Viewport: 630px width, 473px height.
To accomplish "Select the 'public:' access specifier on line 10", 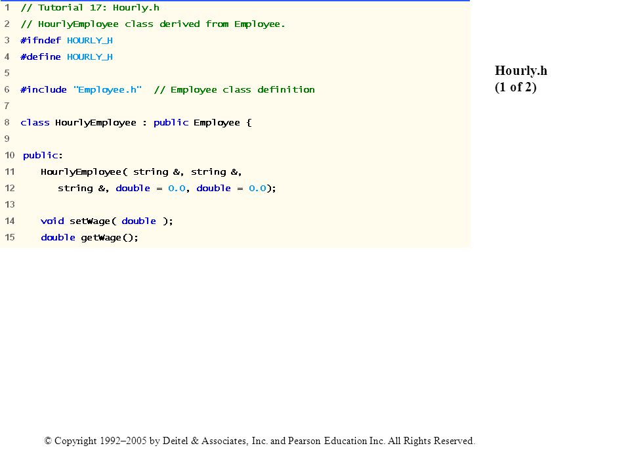I will pyautogui.click(x=43, y=156).
